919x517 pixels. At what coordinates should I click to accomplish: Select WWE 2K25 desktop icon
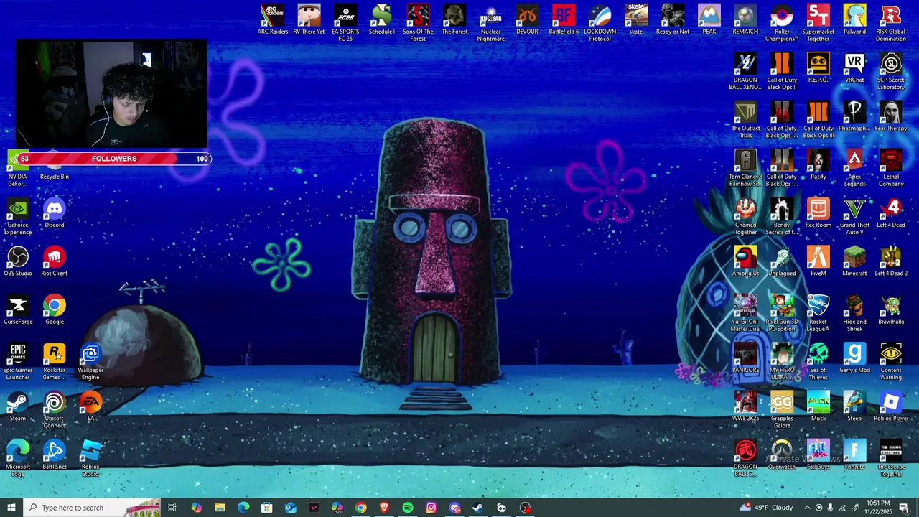click(745, 406)
